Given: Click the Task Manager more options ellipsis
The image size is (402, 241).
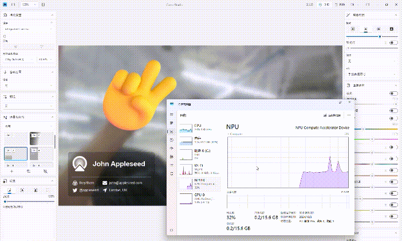Looking at the screenshot, I should [348, 114].
